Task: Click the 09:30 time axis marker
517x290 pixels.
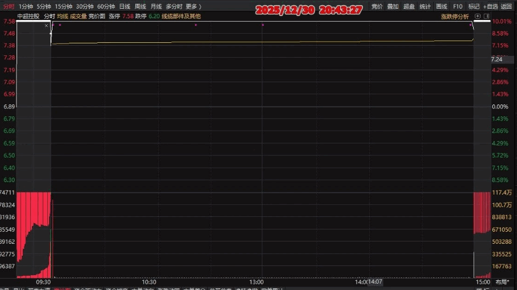Action: pos(43,282)
